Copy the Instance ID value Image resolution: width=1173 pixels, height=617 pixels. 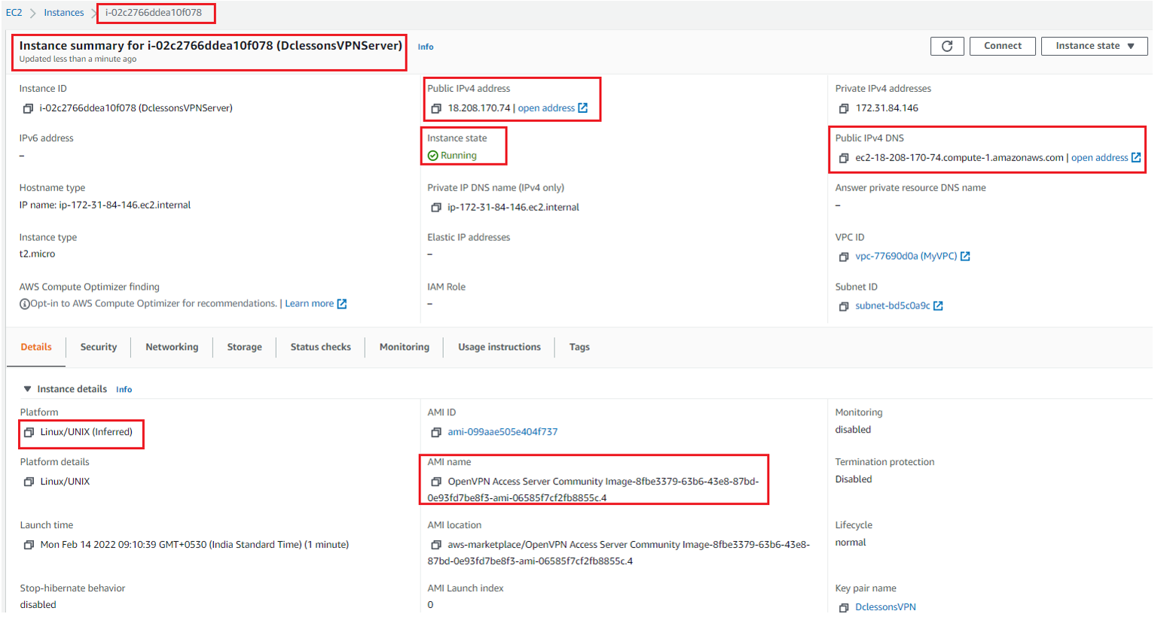[x=28, y=108]
